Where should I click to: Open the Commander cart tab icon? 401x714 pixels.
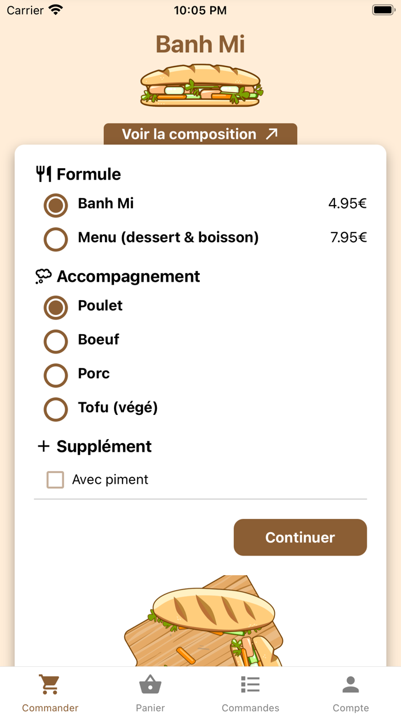point(50,684)
